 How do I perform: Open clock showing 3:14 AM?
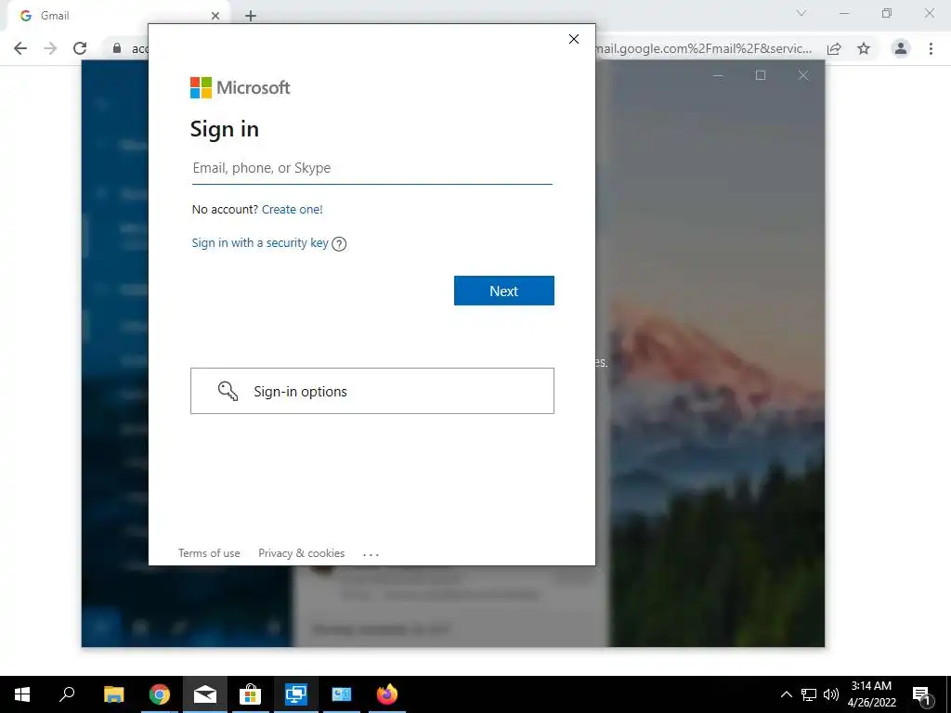[x=871, y=694]
